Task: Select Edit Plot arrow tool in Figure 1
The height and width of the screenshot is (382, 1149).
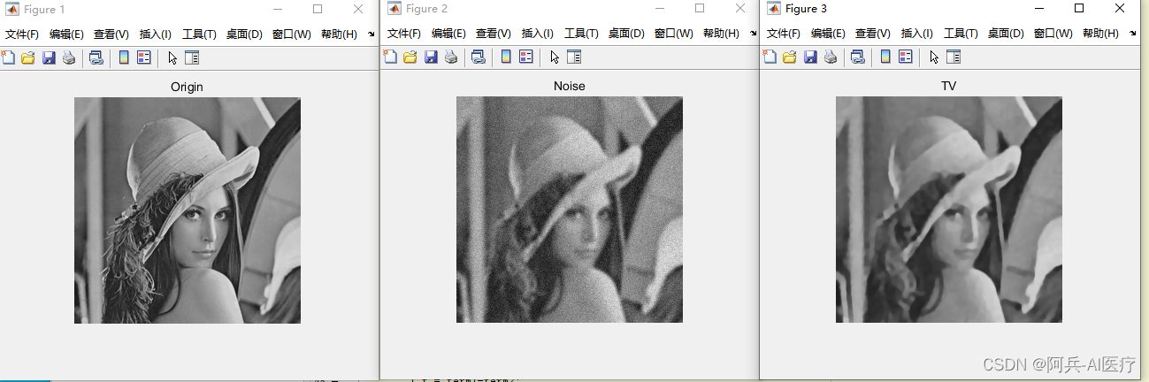Action: point(172,58)
